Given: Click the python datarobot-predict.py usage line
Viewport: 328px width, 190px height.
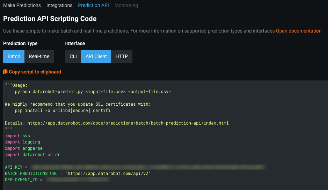Looking at the screenshot, I should click(93, 92).
